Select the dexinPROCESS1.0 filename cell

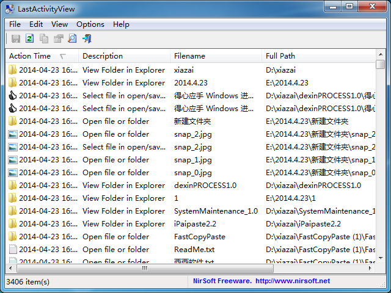pyautogui.click(x=205, y=186)
